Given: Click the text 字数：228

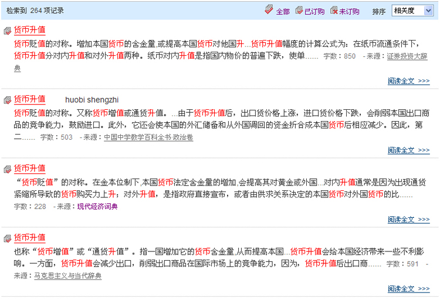Looking at the screenshot, I should coord(30,207).
